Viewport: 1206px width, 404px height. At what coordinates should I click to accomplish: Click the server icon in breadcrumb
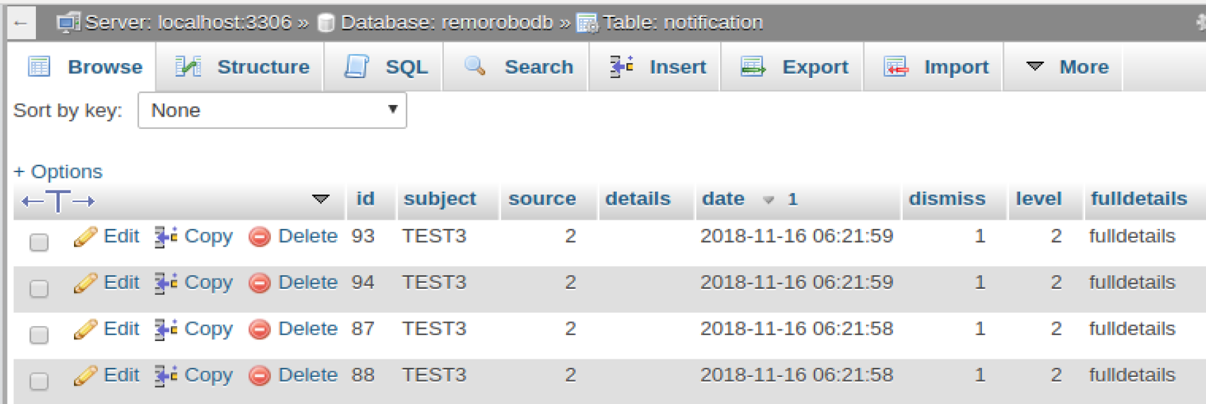pos(69,23)
